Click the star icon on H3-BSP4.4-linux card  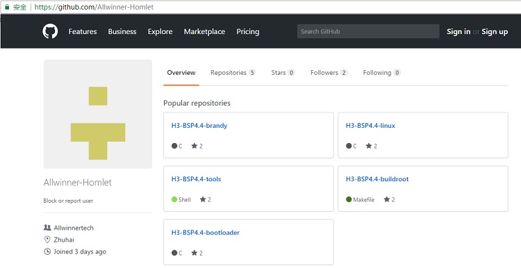tap(369, 146)
